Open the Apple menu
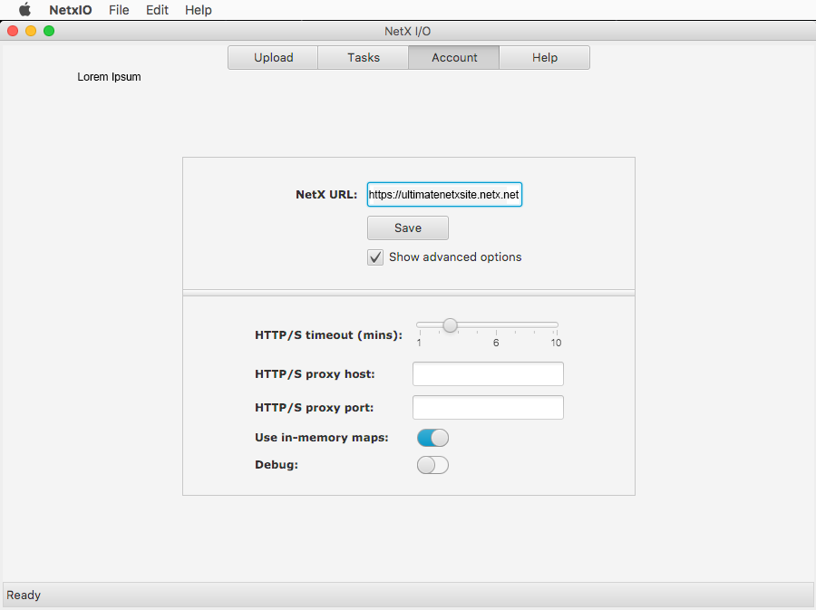 pos(24,10)
